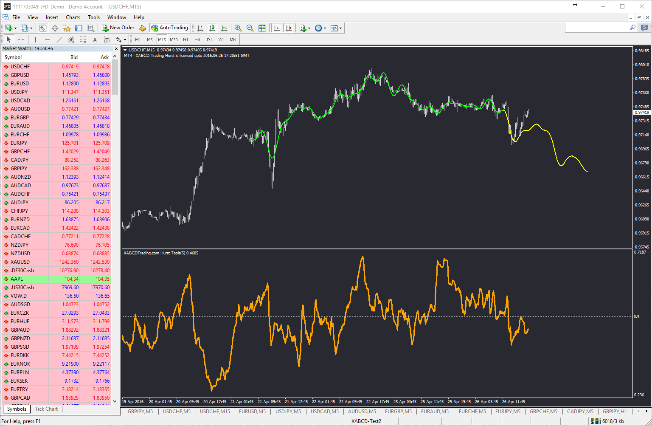Open the Insert menu

[x=52, y=17]
